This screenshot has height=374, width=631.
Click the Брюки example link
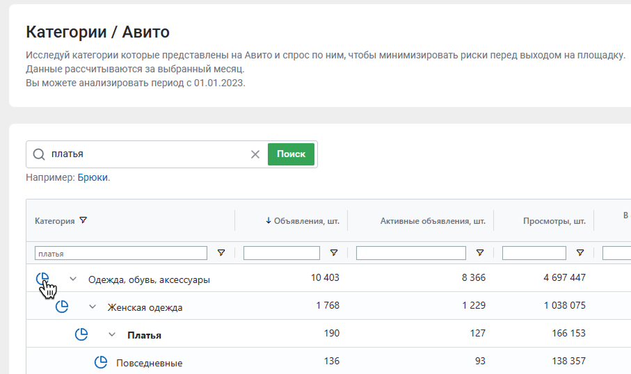click(x=93, y=177)
